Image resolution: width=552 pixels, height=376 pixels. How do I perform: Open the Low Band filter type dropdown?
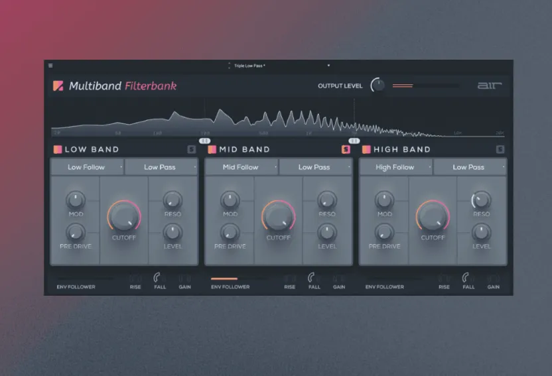161,167
